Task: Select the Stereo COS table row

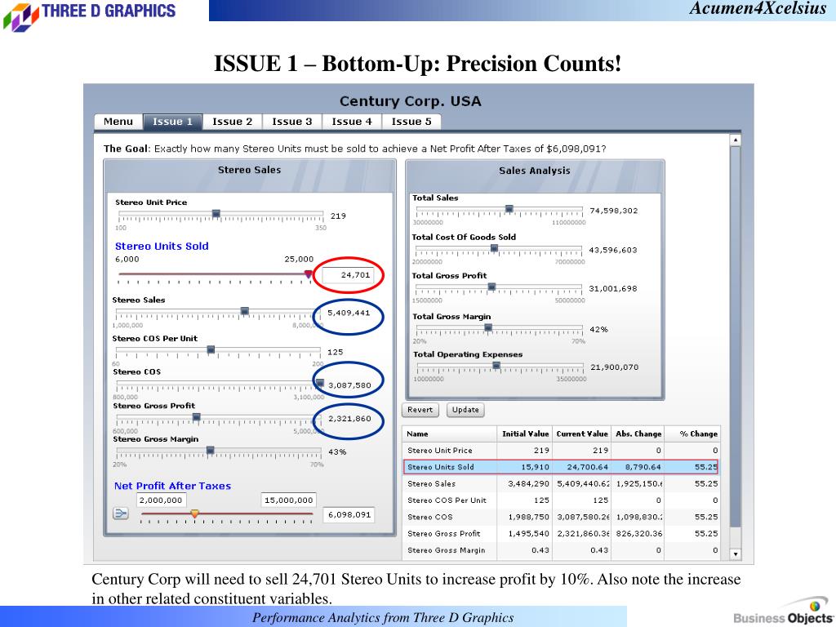Action: pos(561,517)
